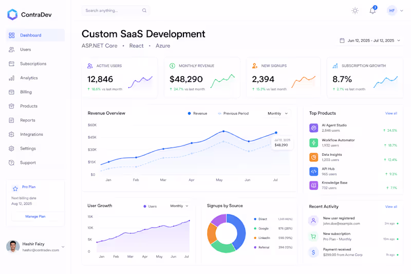Click green Google segment of donut chart
The height and width of the screenshot is (274, 411).
tap(223, 247)
